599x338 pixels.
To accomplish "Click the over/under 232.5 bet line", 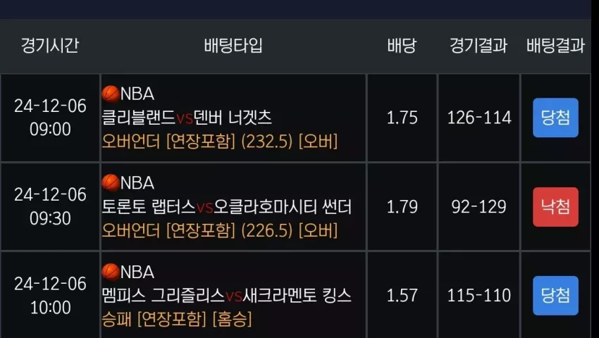I will pyautogui.click(x=220, y=142).
